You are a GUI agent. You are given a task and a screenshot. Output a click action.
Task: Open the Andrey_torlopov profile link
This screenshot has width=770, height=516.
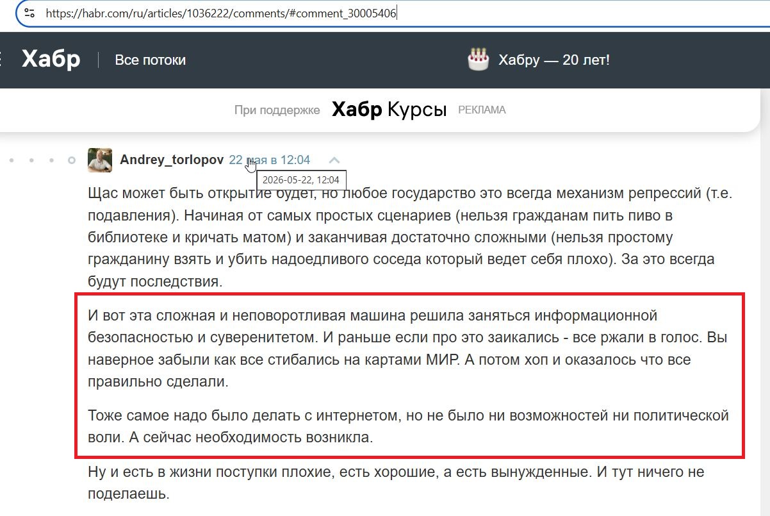coord(172,160)
